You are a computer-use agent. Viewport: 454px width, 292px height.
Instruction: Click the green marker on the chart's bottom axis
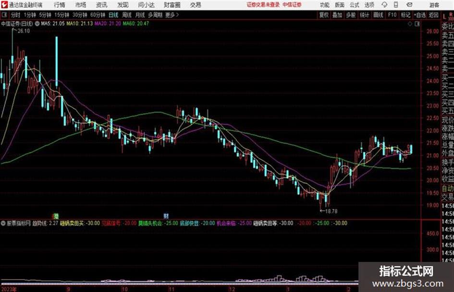pyautogui.click(x=56, y=216)
